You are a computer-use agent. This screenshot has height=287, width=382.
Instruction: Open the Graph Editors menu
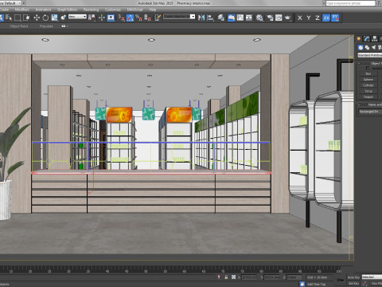(68, 10)
